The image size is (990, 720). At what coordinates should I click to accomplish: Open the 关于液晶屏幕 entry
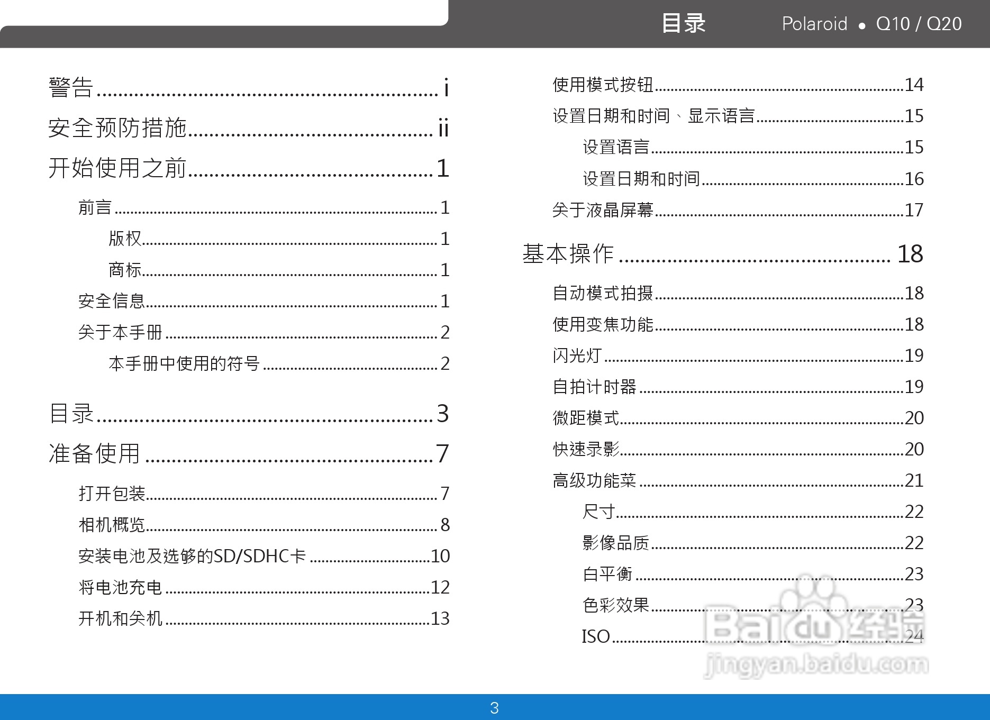[738, 210]
